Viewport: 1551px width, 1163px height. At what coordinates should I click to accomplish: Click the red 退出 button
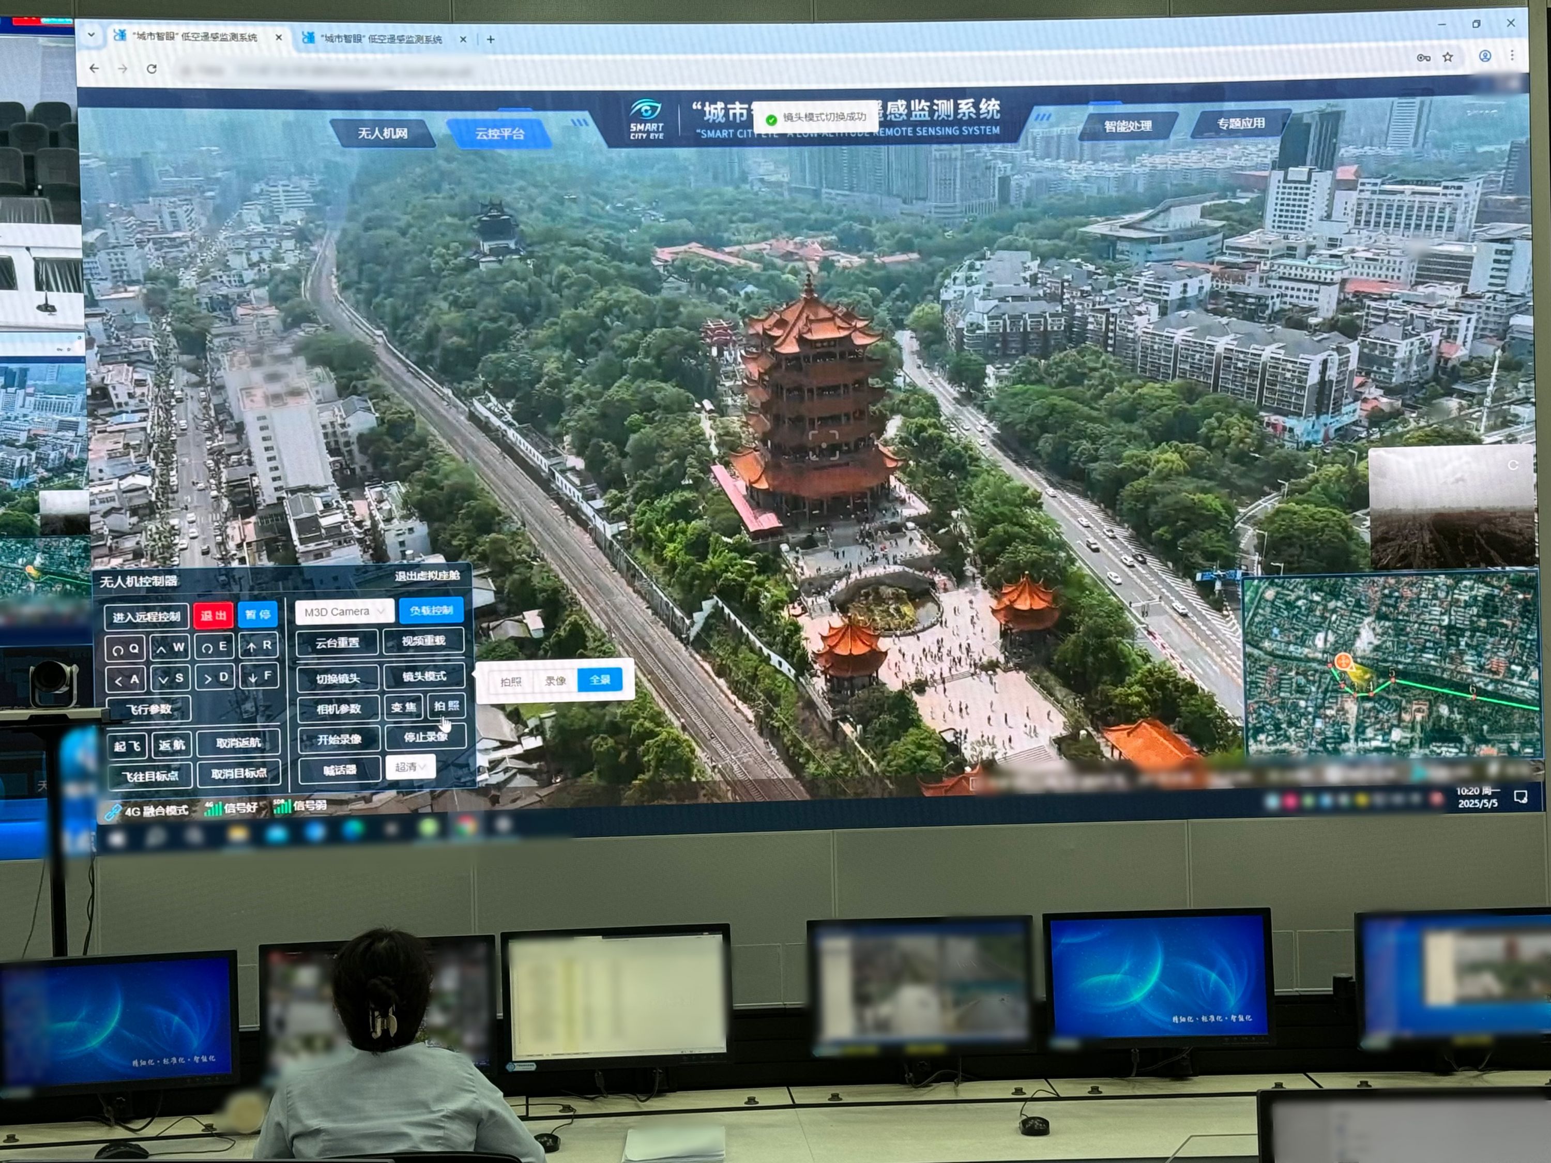pos(213,616)
